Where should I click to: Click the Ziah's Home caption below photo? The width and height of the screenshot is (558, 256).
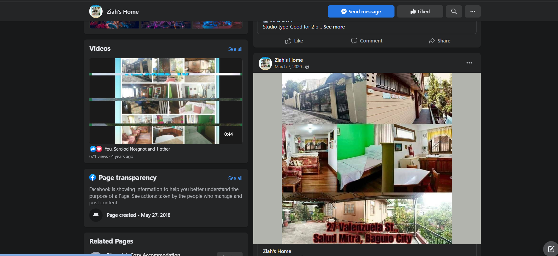point(277,251)
